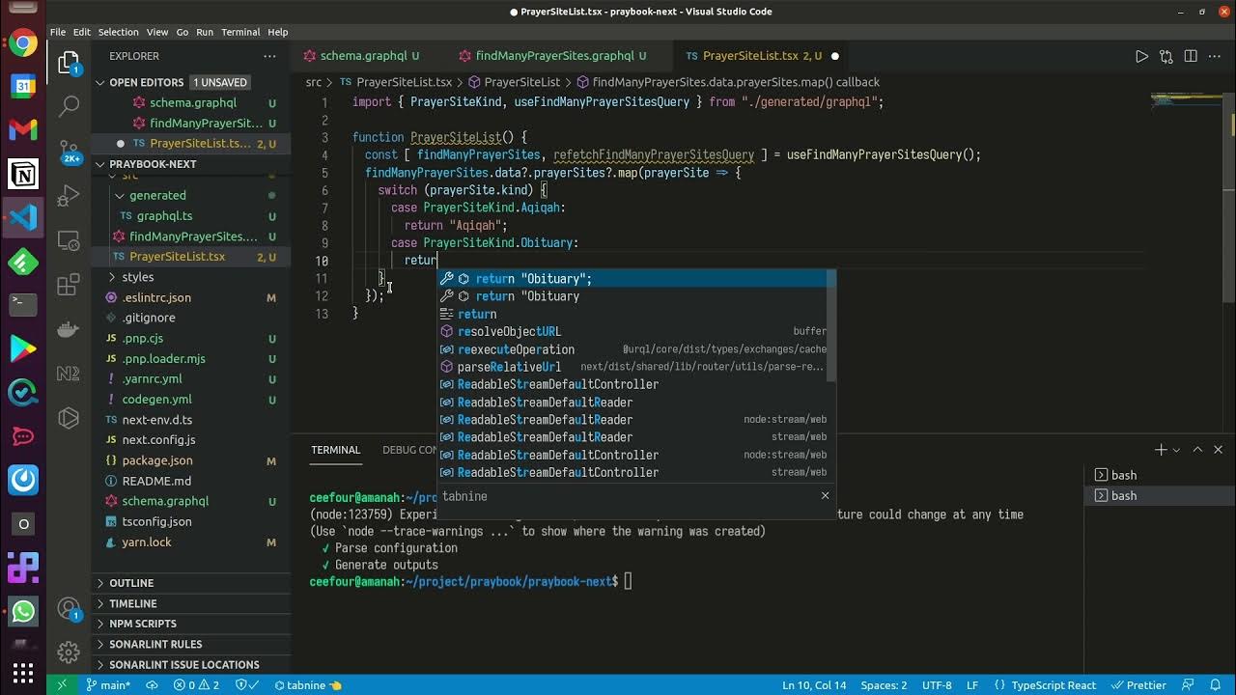The image size is (1236, 695).
Task: Switch to schema.graphql editor tab
Action: pos(361,56)
